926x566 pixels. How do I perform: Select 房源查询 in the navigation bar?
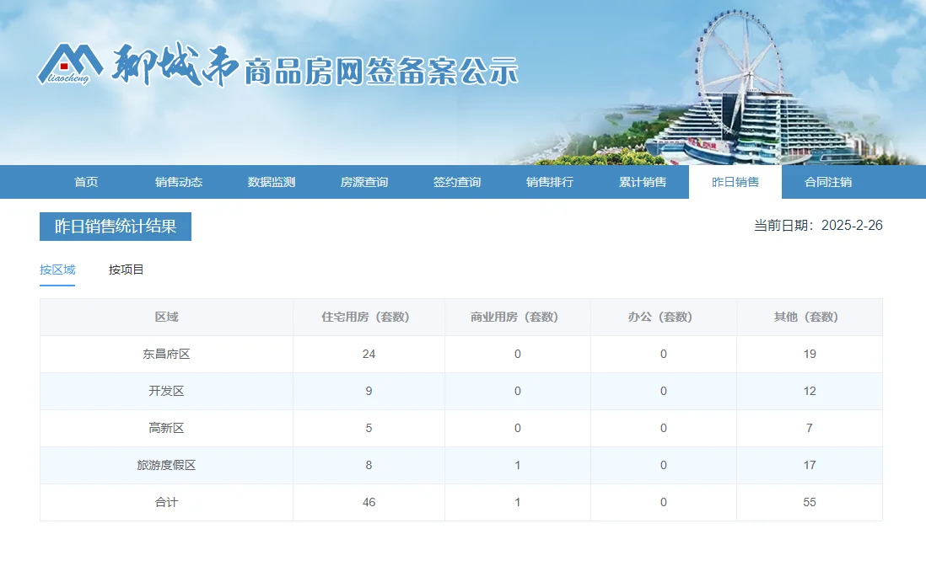364,182
